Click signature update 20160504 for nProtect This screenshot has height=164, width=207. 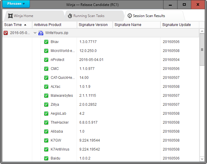coord(171,60)
